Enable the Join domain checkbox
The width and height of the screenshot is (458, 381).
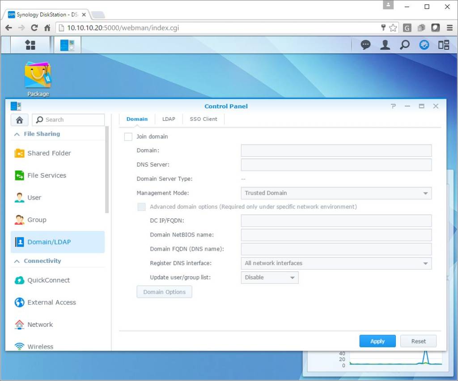tap(128, 137)
